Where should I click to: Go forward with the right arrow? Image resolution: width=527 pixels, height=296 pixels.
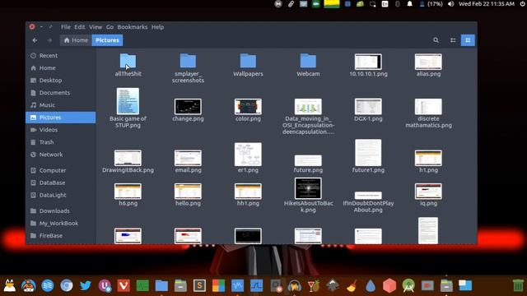tap(49, 40)
